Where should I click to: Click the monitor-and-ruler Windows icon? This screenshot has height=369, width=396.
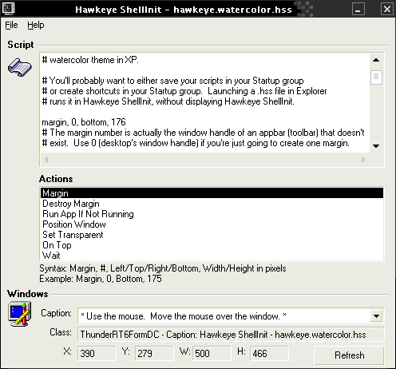coord(20,314)
